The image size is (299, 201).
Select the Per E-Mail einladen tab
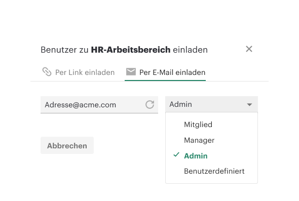[165, 72]
